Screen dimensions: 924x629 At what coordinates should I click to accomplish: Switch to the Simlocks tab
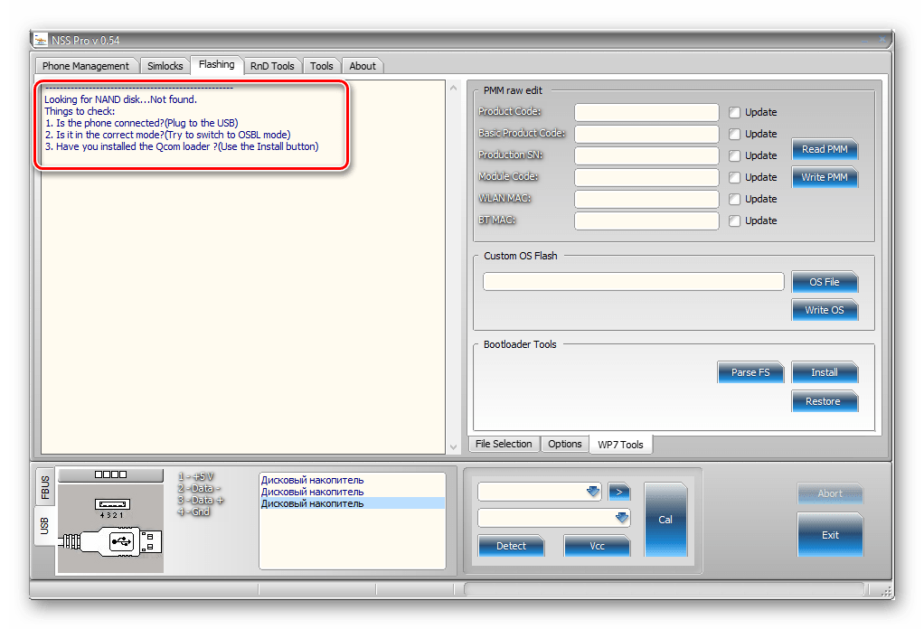coord(165,66)
